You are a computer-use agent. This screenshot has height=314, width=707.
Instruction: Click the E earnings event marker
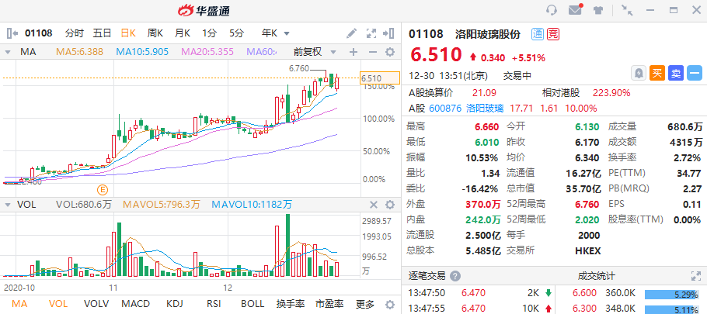pos(103,189)
